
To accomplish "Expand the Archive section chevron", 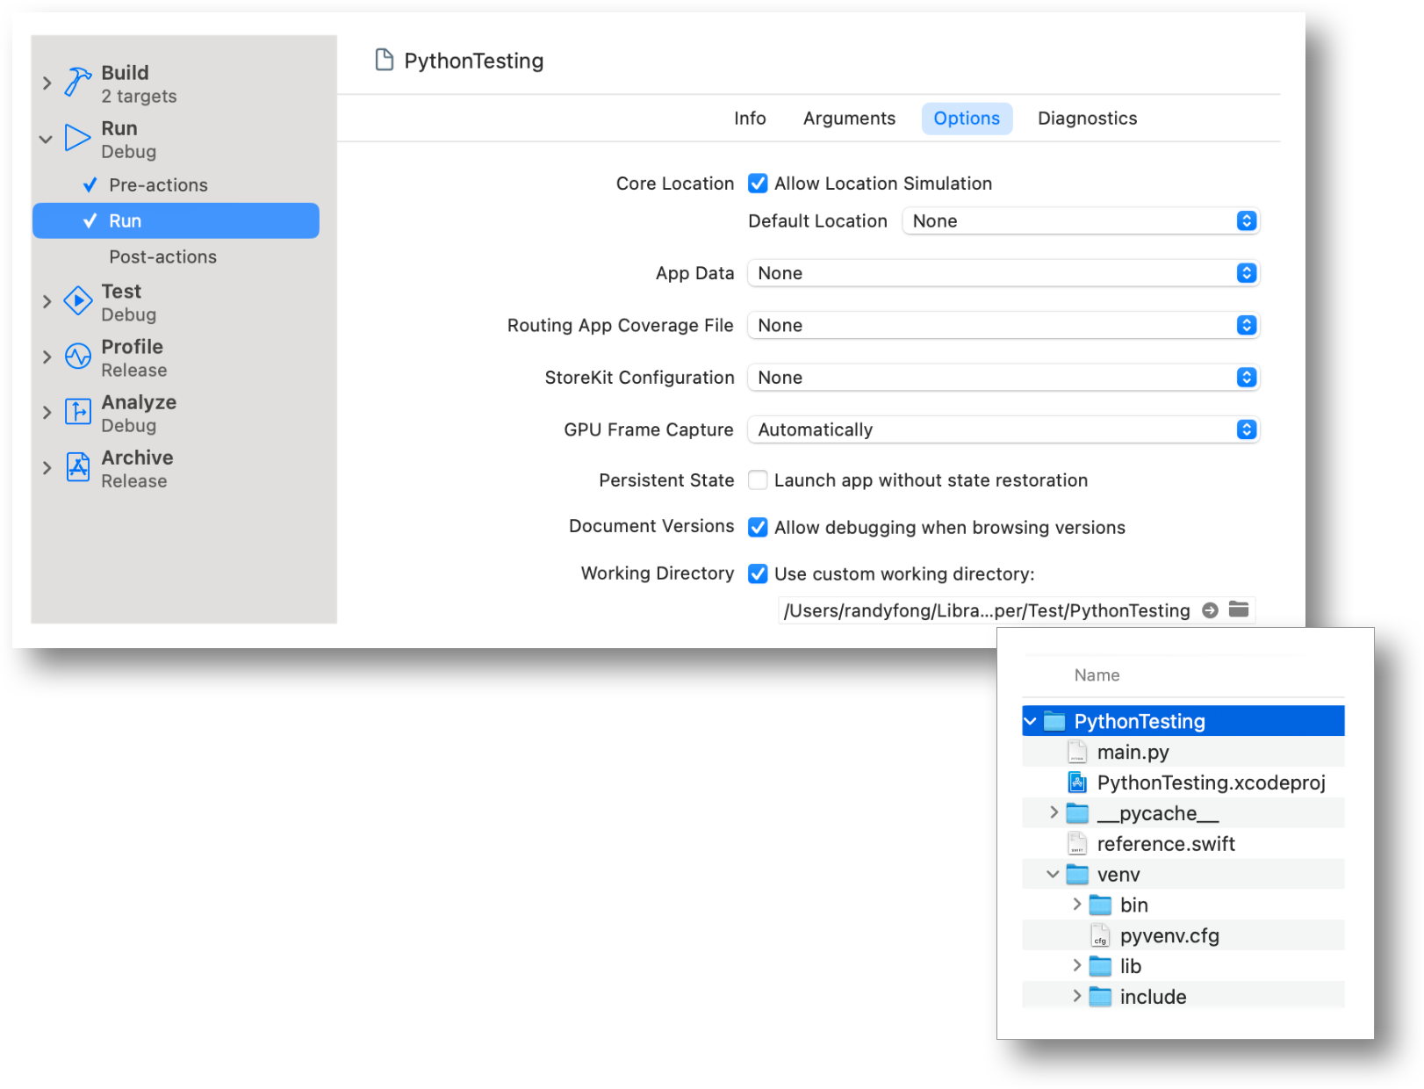I will (47, 468).
